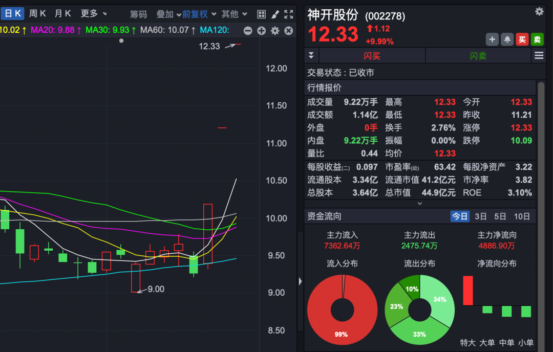Switch to 周K weekly chart

click(37, 14)
